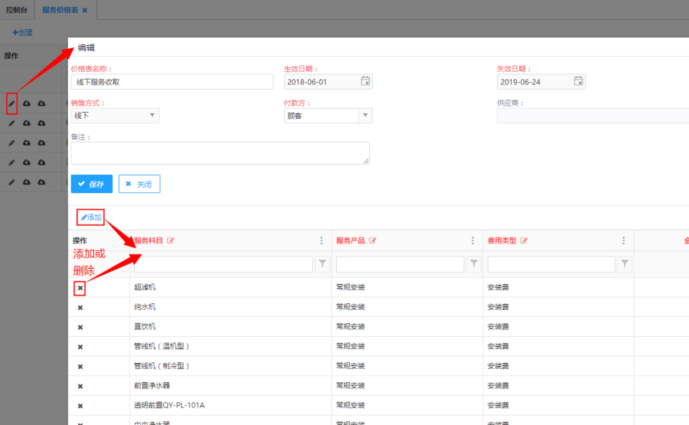The height and width of the screenshot is (425, 689).
Task: Click the filter icon under 服务科目 column
Action: [x=323, y=264]
